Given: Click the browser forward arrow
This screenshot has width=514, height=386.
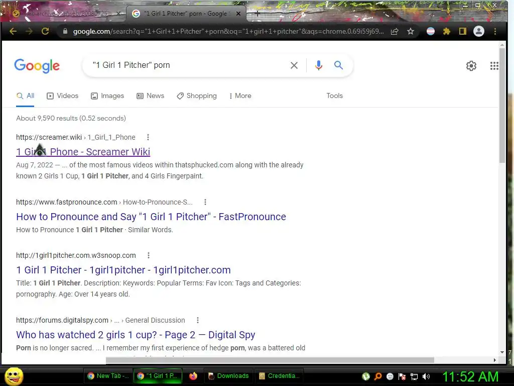Looking at the screenshot, I should (29, 31).
